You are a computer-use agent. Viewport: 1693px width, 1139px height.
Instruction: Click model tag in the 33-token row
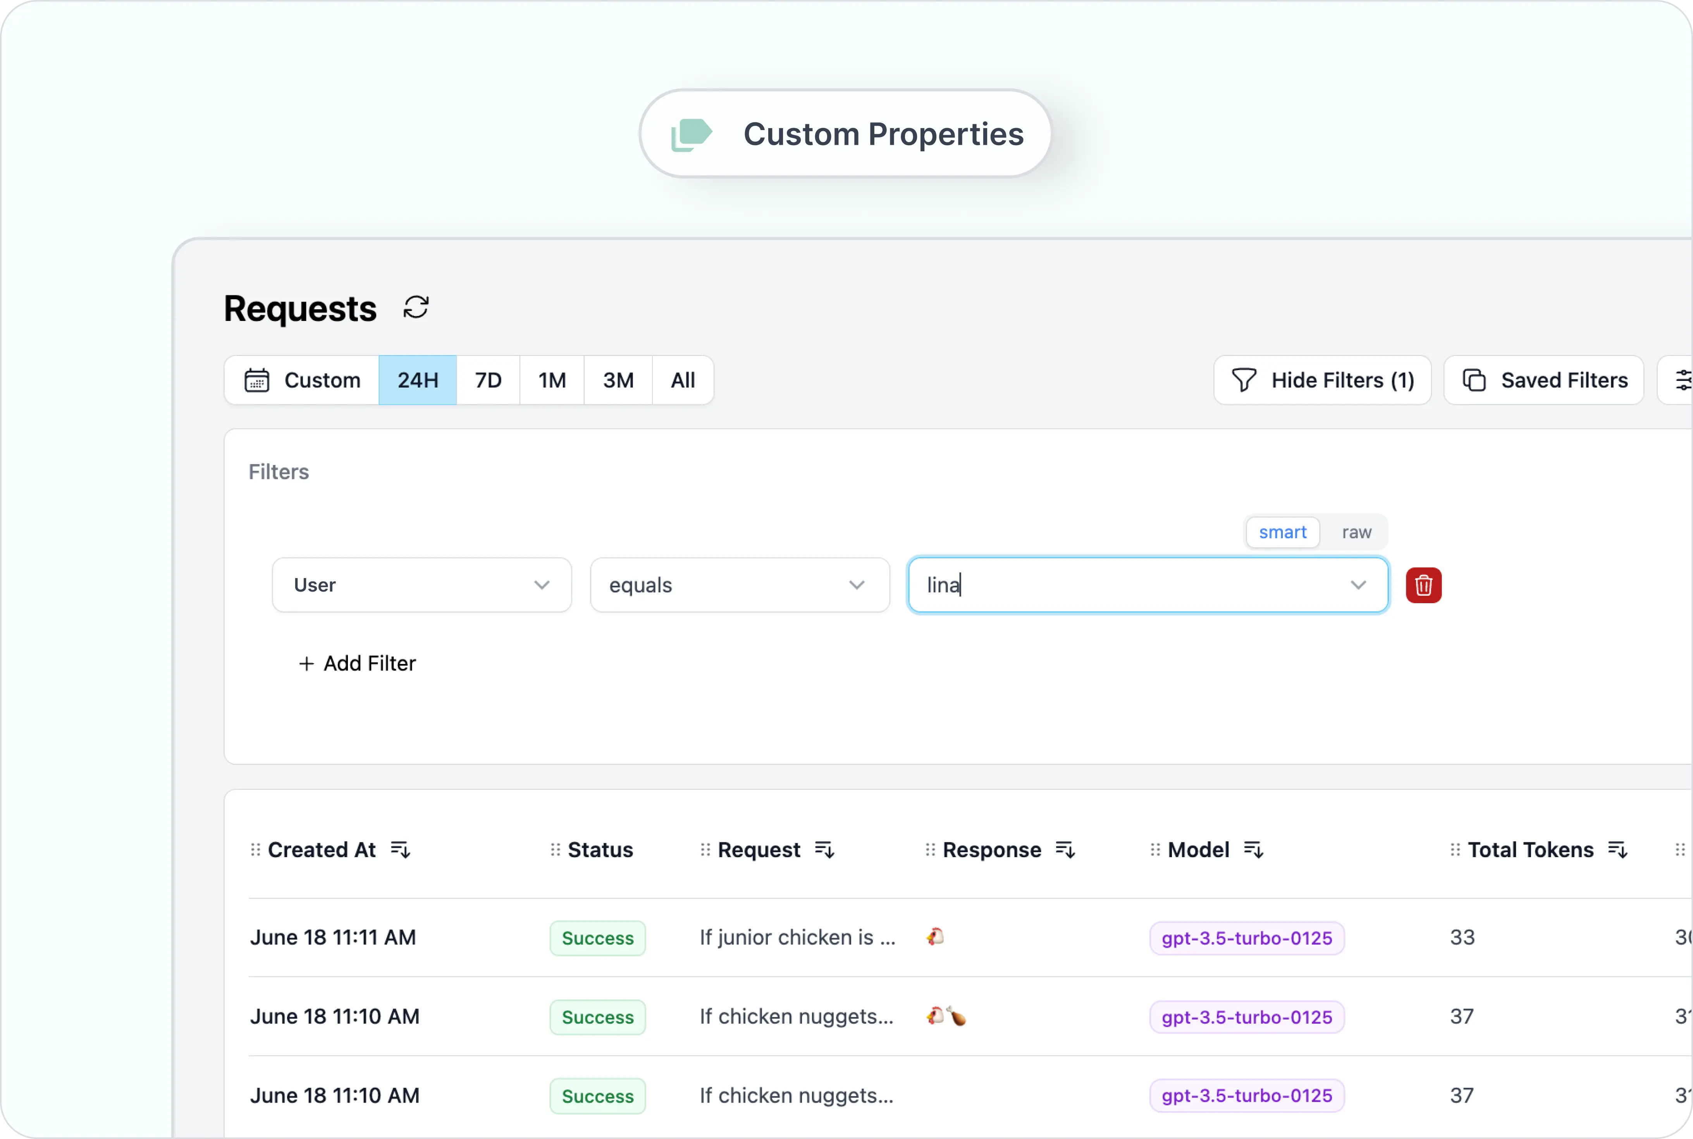coord(1247,938)
